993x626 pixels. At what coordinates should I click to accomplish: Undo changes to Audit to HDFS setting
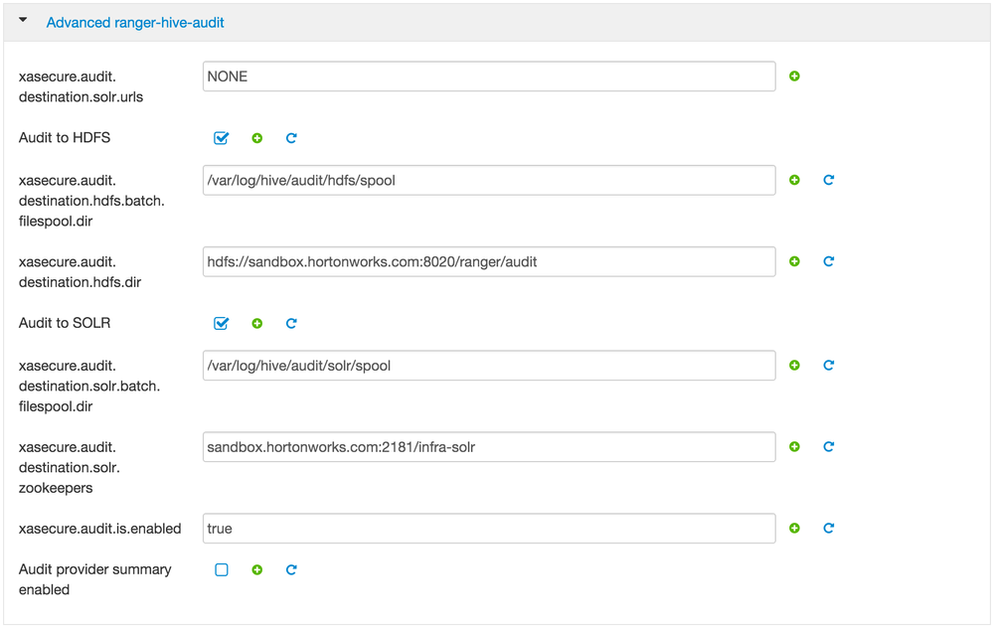tap(291, 138)
